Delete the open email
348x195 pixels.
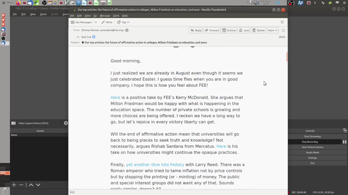(x=258, y=30)
